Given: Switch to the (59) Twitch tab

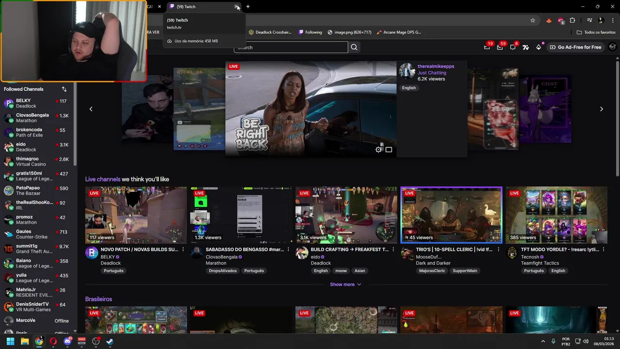Looking at the screenshot, I should tap(202, 7).
